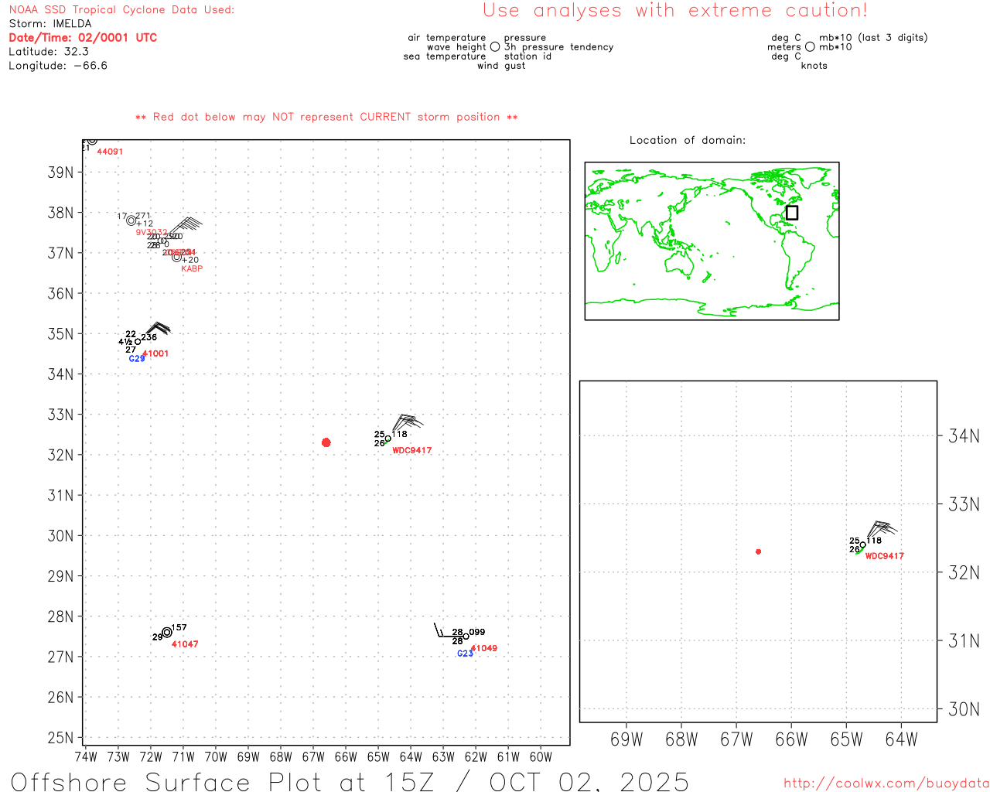Viewport: 990px width, 792px height.
Task: Click the blue gust label G23
Action: (465, 654)
